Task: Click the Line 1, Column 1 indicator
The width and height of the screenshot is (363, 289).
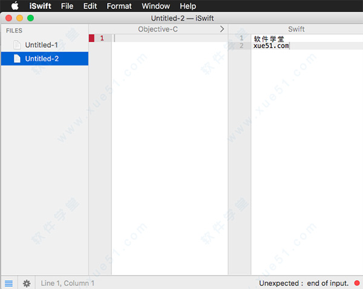Action: coord(67,283)
